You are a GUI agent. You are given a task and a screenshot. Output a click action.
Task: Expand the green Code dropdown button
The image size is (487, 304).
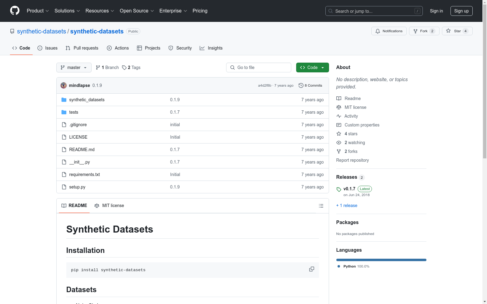coord(313,67)
